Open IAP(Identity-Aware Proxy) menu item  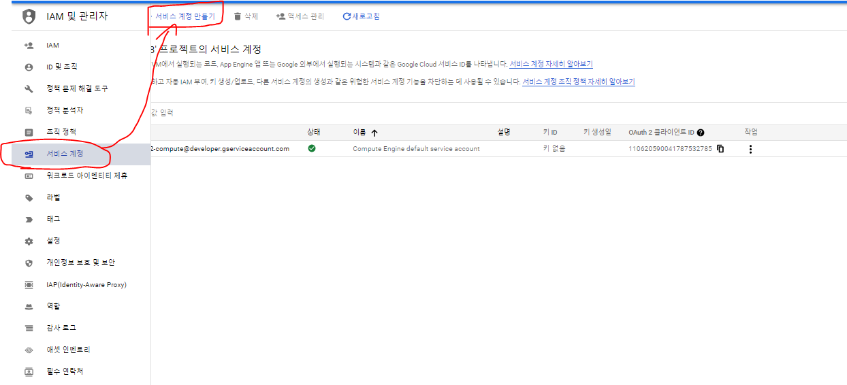[x=86, y=285]
